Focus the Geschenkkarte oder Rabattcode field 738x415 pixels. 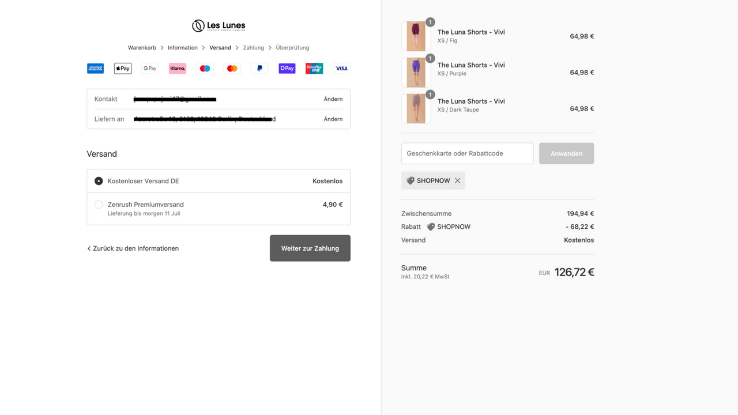click(467, 153)
